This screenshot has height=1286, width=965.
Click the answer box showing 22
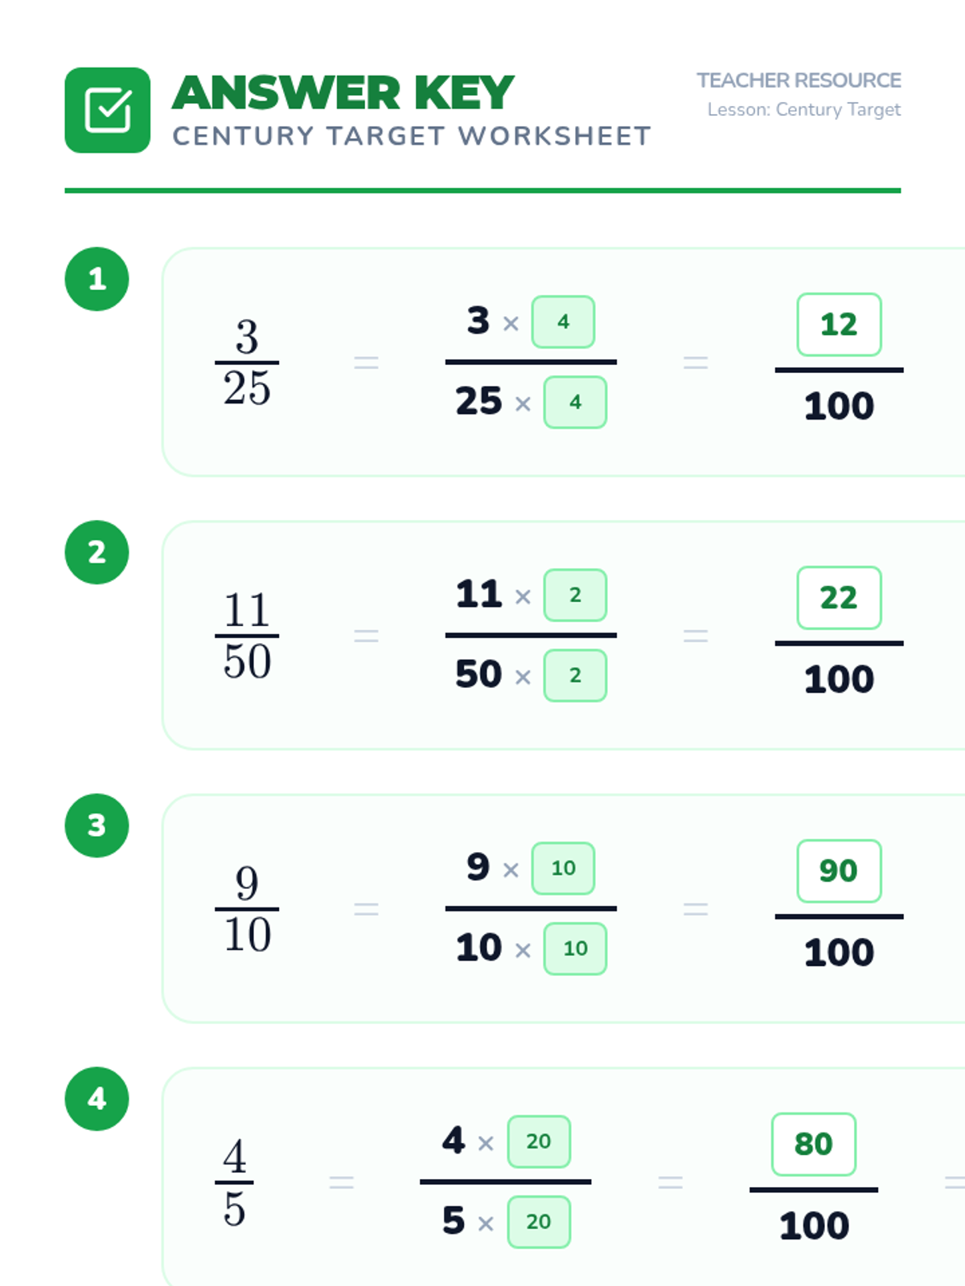[x=839, y=598]
